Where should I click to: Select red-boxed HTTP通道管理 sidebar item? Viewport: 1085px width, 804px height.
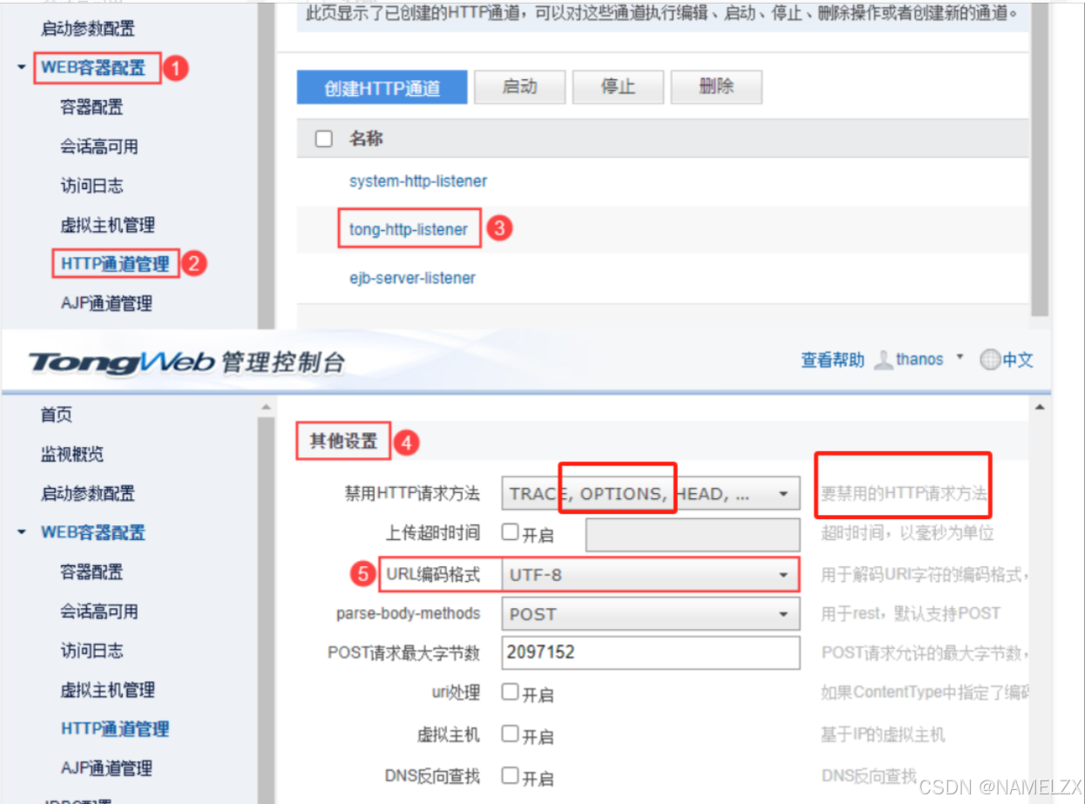pyautogui.click(x=115, y=263)
